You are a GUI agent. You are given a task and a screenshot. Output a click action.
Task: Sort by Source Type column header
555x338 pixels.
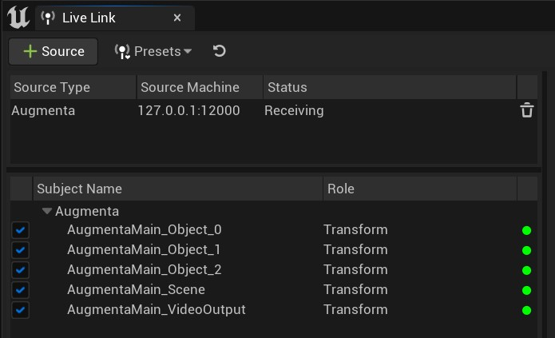[x=73, y=87]
